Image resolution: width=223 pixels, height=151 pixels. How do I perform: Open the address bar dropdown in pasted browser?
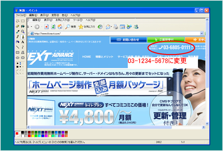(202, 33)
